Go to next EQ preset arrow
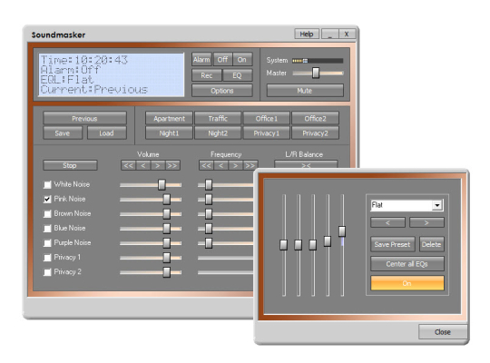 [x=426, y=222]
